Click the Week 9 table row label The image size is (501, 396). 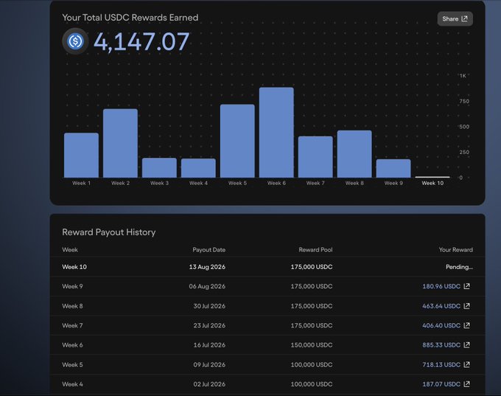pos(72,286)
